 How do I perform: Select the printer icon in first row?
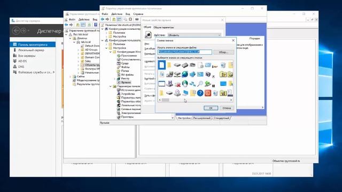pyautogui.click(x=192, y=65)
